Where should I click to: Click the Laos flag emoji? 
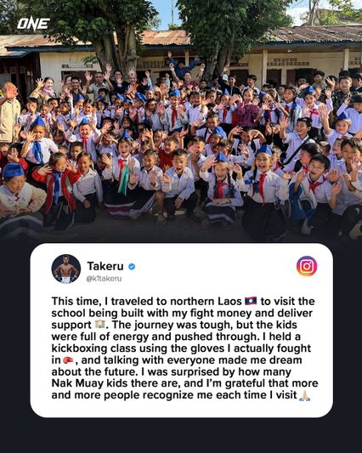point(251,301)
